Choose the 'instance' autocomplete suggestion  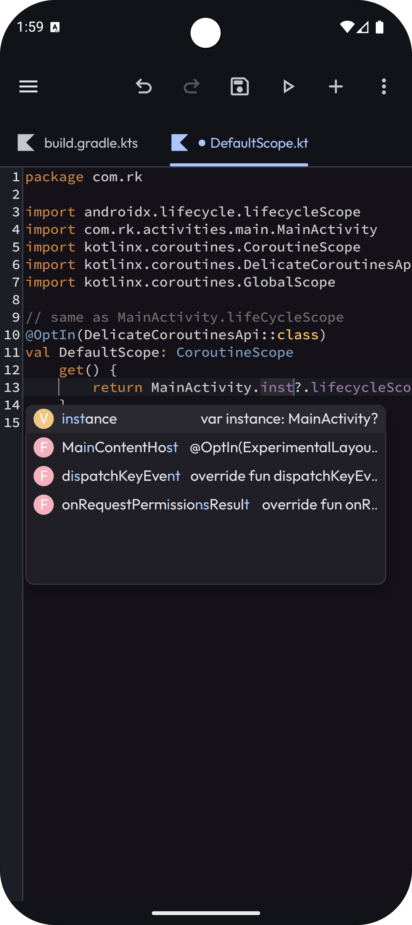(206, 419)
